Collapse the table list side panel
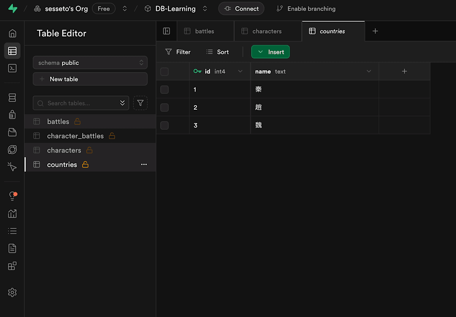456x317 pixels. pos(166,31)
